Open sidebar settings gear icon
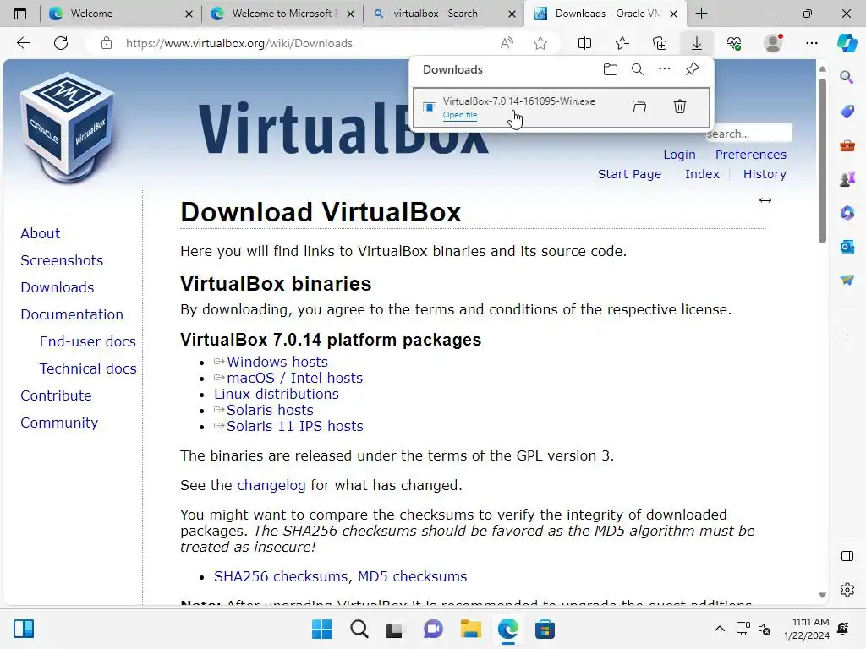The height and width of the screenshot is (649, 866). [x=847, y=590]
